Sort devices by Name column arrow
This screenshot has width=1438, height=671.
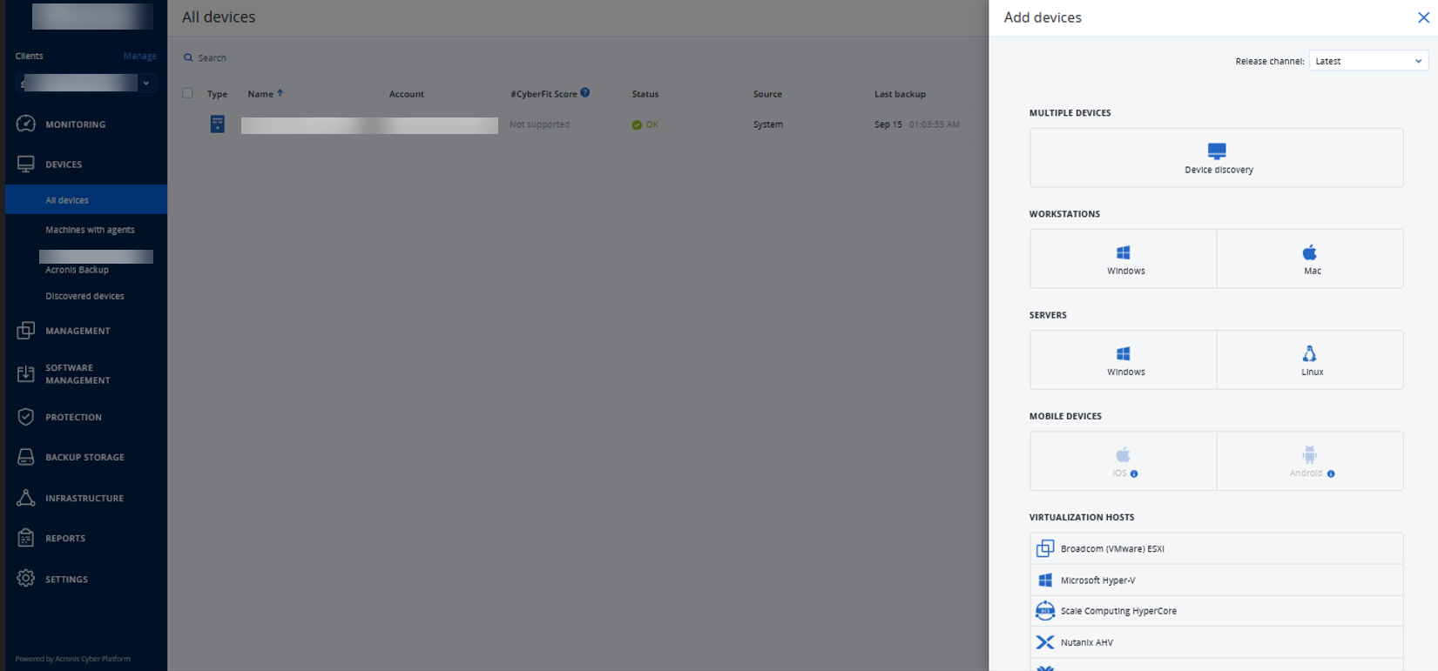pyautogui.click(x=280, y=93)
